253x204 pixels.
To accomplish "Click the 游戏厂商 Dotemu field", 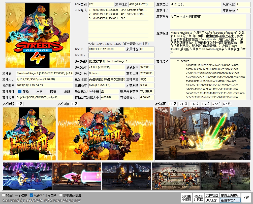I will point(107,73).
